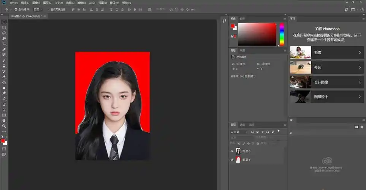Screen dimensions: 366x190
Task: Select the Rectangular Marquee tool
Action: [4, 27]
